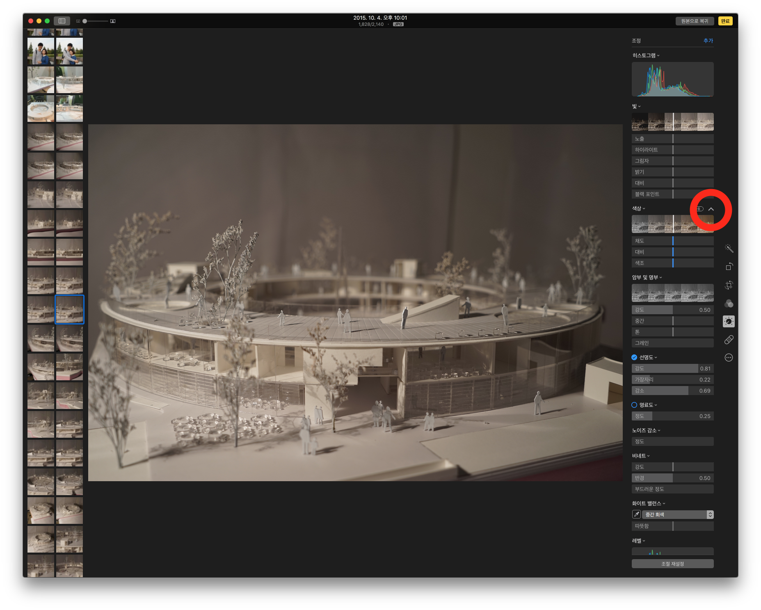Select the Crop tool icon
The image size is (761, 610).
tap(729, 285)
